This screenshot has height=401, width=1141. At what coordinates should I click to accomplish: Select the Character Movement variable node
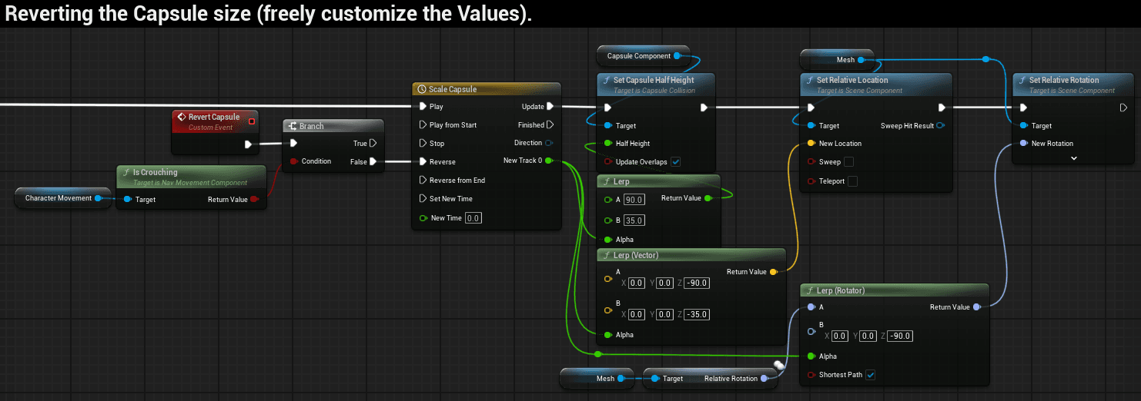pyautogui.click(x=58, y=198)
